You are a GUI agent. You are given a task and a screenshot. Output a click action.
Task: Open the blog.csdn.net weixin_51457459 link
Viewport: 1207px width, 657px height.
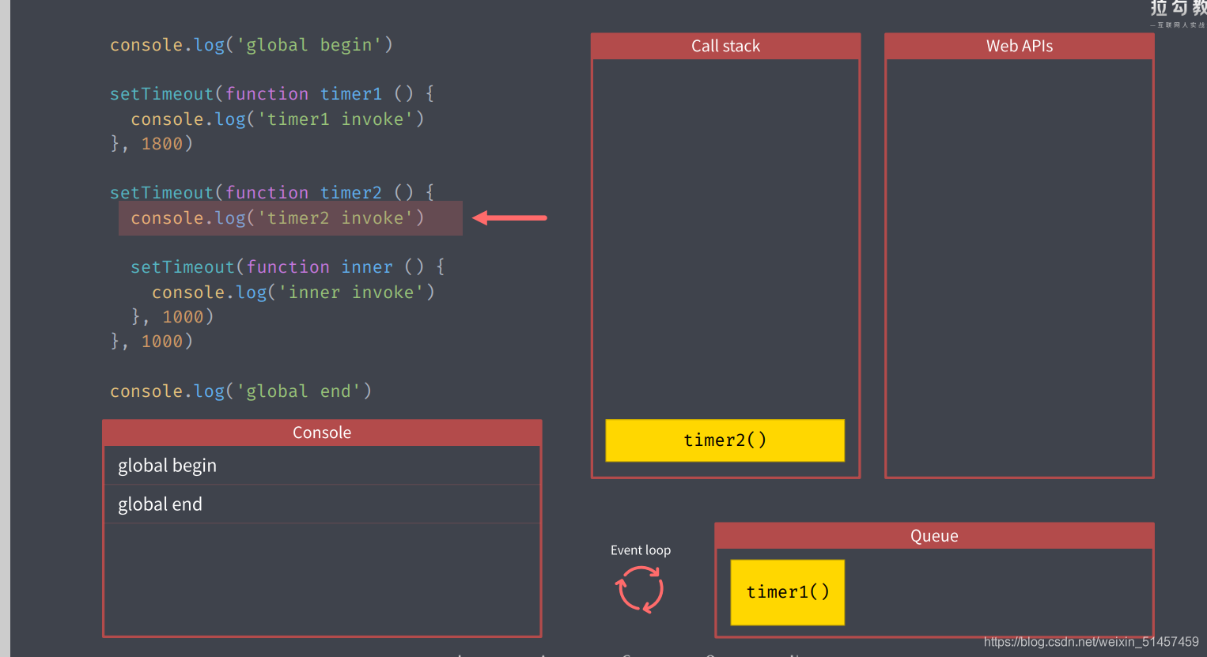1092,642
